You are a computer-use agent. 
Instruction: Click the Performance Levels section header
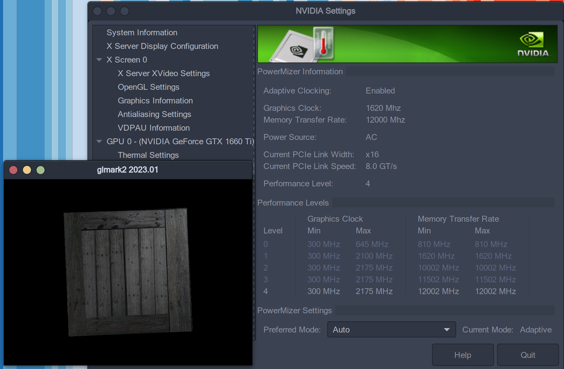pyautogui.click(x=293, y=203)
